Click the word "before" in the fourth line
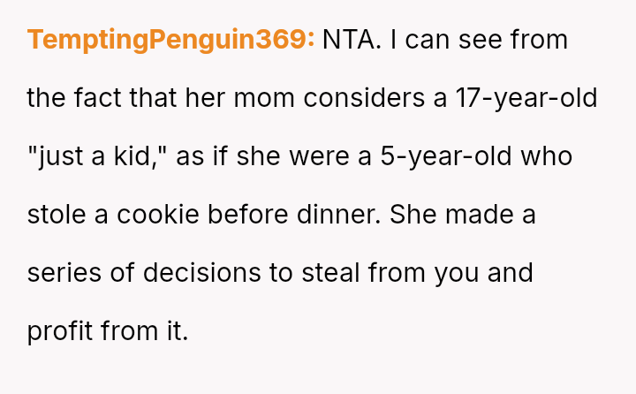Viewport: 636px width, 394px height. point(248,215)
